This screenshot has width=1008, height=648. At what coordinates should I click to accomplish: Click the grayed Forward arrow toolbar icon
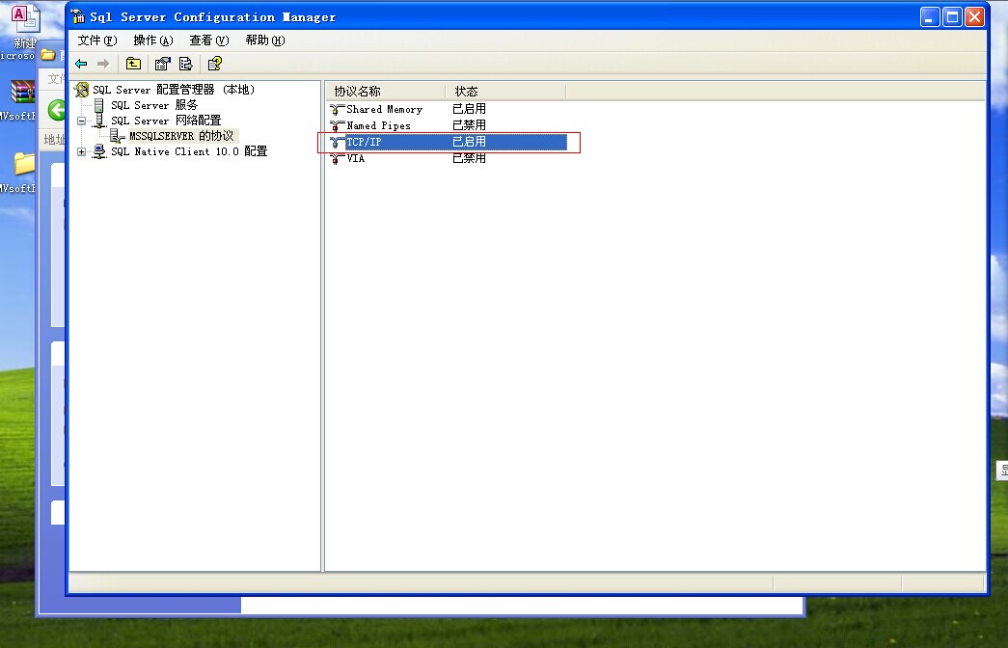pos(103,64)
